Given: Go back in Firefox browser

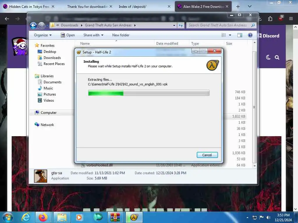Looking at the screenshot, I should 7,19.
